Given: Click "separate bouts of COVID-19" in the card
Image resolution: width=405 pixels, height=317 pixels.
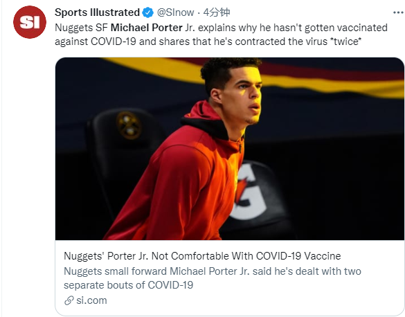Looking at the screenshot, I should [128, 285].
